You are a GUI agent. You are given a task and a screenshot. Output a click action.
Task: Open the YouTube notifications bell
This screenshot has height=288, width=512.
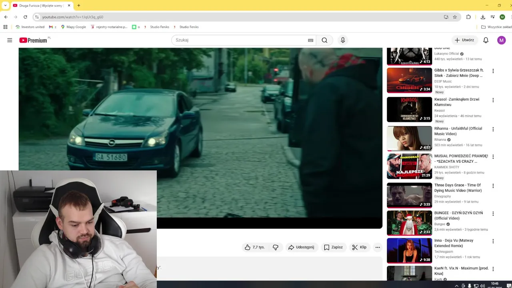pos(486,40)
